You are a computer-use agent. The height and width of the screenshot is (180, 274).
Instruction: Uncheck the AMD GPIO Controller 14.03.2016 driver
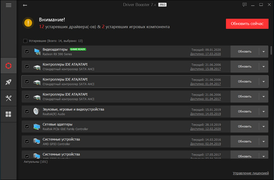(27, 142)
